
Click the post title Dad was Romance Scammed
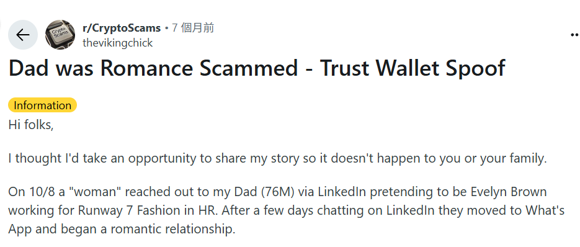click(153, 68)
